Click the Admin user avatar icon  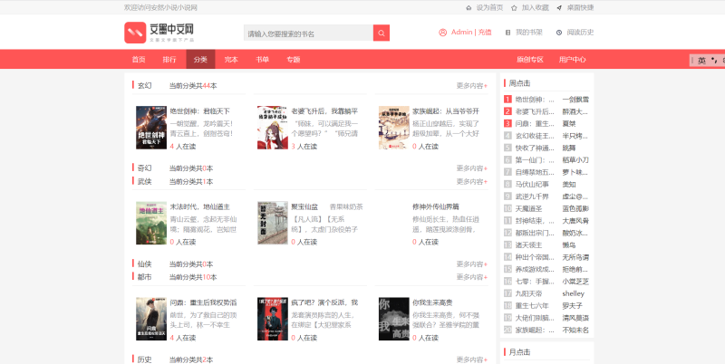click(442, 33)
